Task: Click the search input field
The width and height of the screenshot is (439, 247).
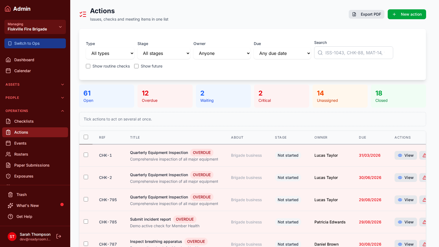Action: [x=354, y=53]
